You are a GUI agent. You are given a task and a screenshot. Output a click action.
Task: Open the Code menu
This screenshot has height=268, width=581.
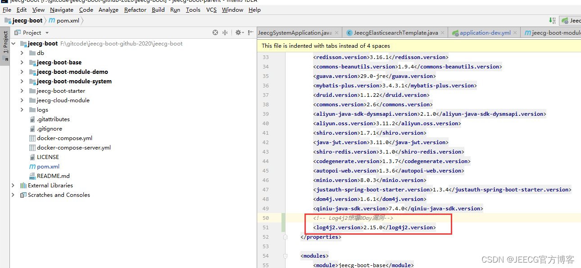86,9
